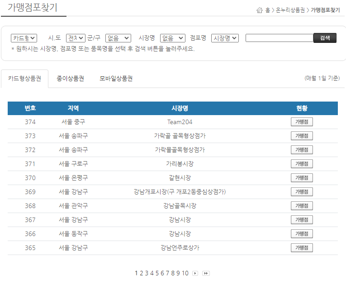Screen dimensions: 346x283
Task: Open the 시장명 market dropdown
Action: click(x=173, y=38)
